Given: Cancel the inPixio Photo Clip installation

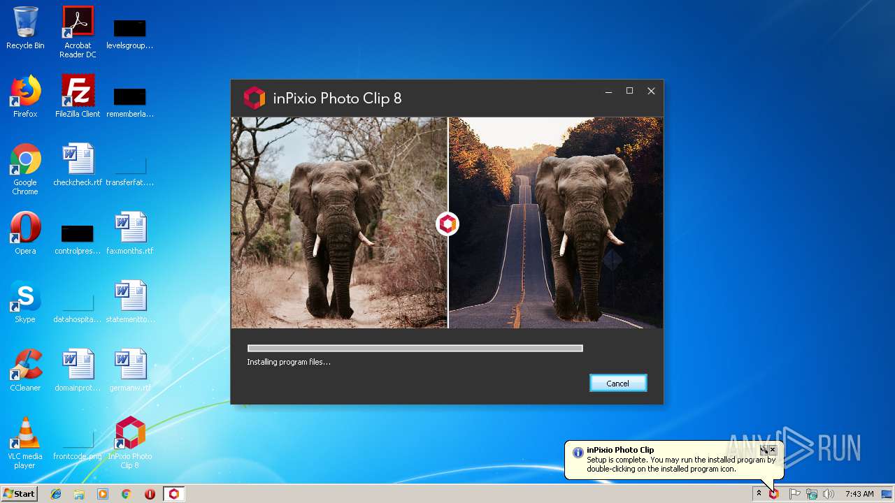Looking at the screenshot, I should (618, 383).
